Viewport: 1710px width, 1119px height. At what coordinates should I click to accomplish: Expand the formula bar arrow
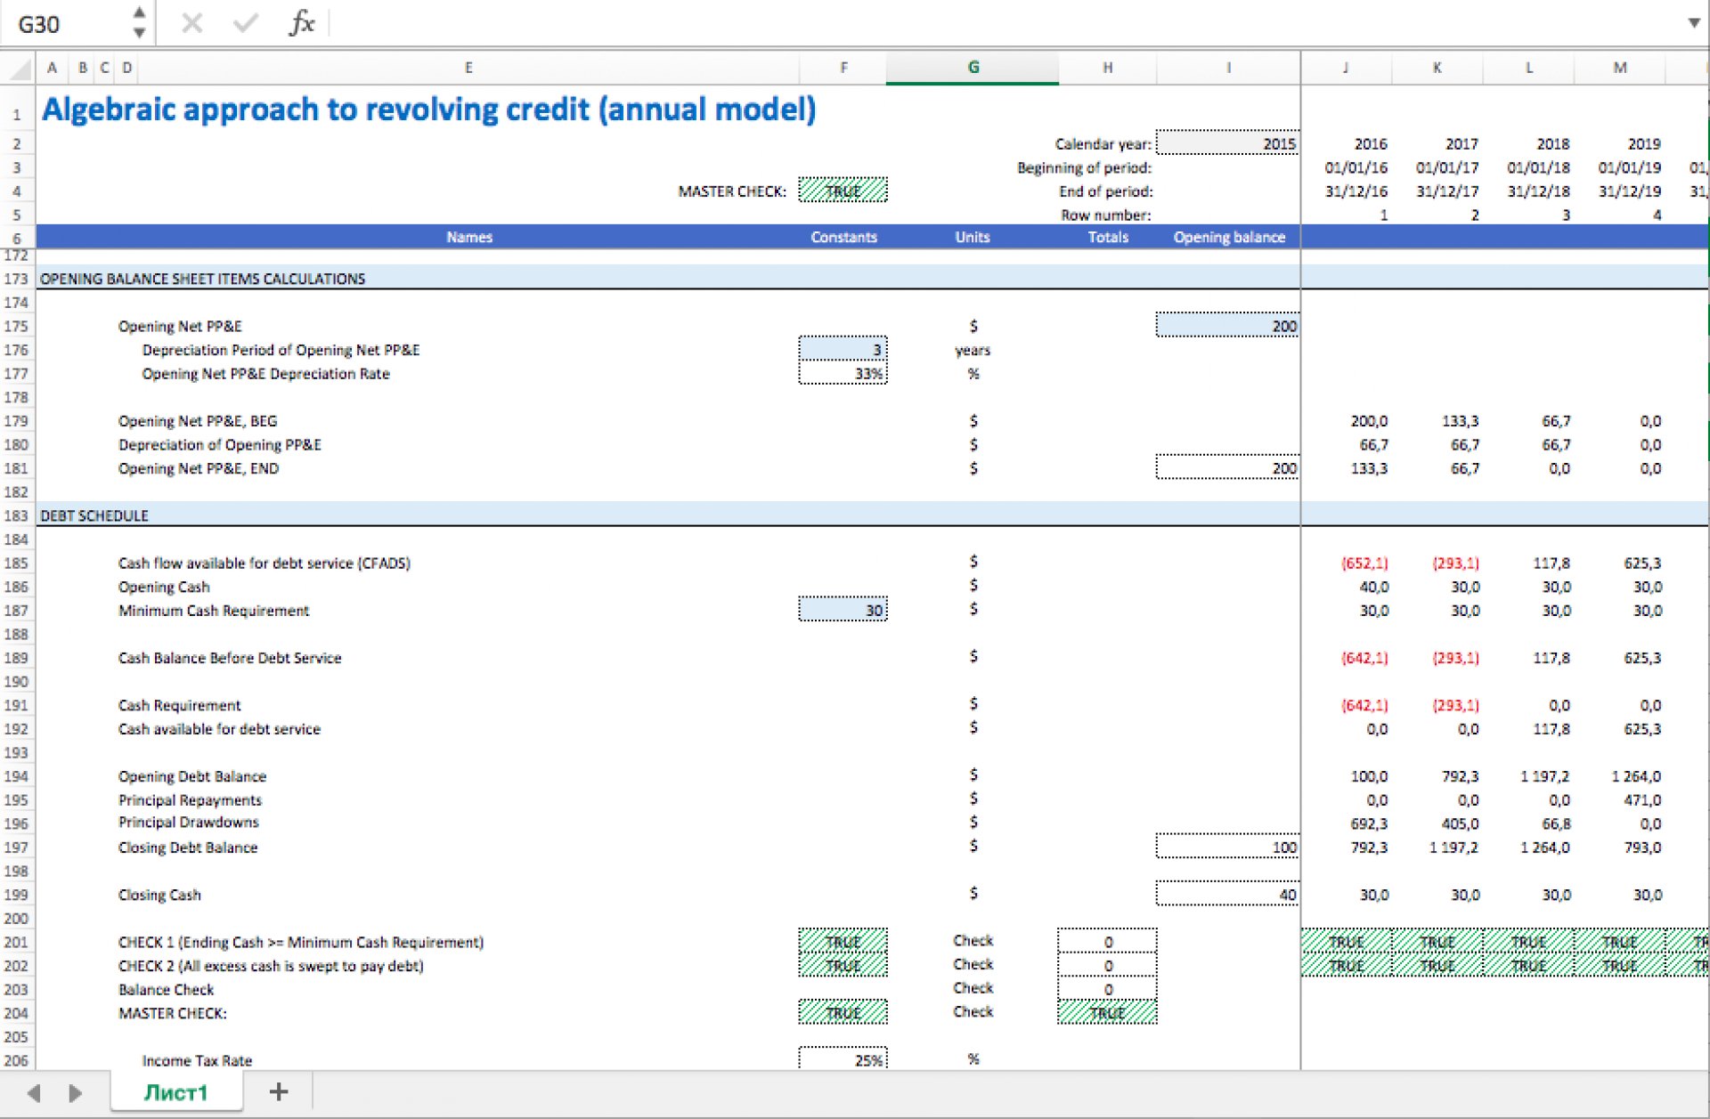pos(1694,23)
